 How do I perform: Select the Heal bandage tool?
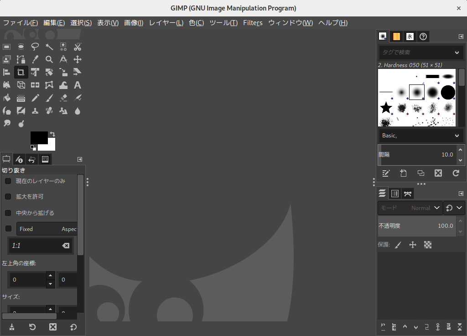49,111
